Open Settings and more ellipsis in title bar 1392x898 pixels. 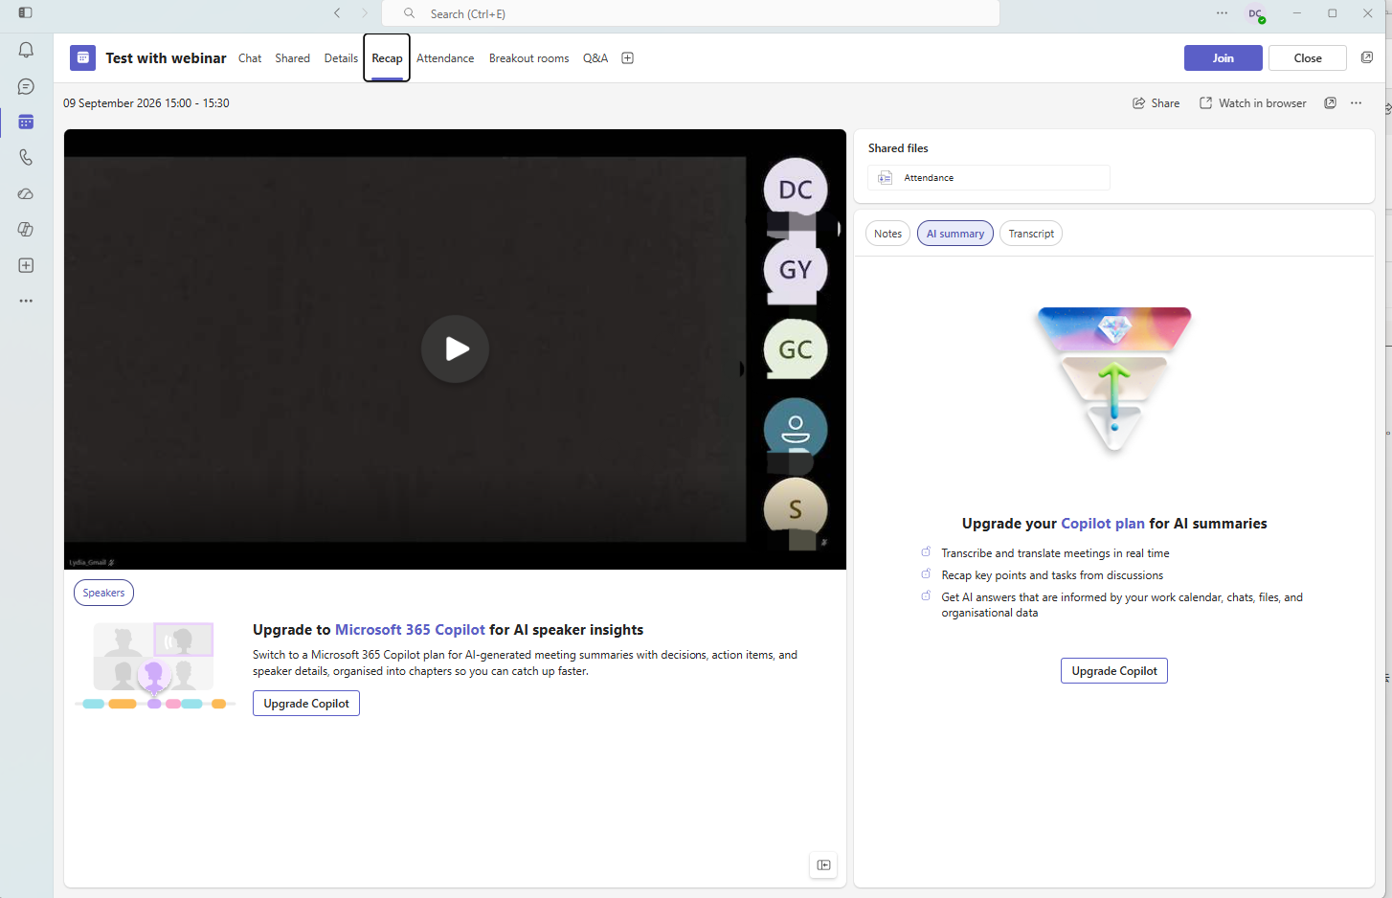click(x=1222, y=13)
